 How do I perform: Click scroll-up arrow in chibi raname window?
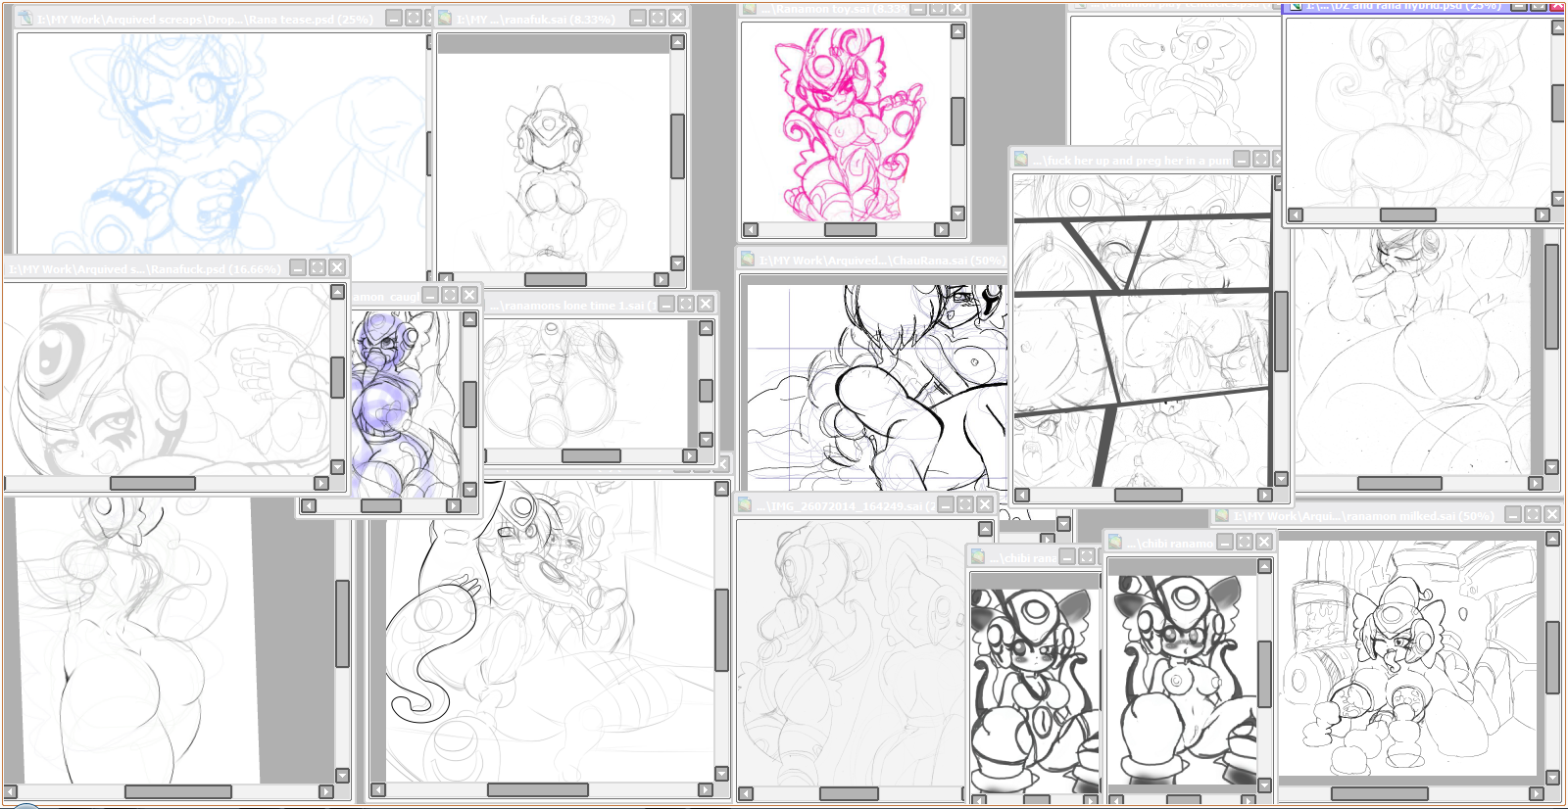click(1264, 566)
